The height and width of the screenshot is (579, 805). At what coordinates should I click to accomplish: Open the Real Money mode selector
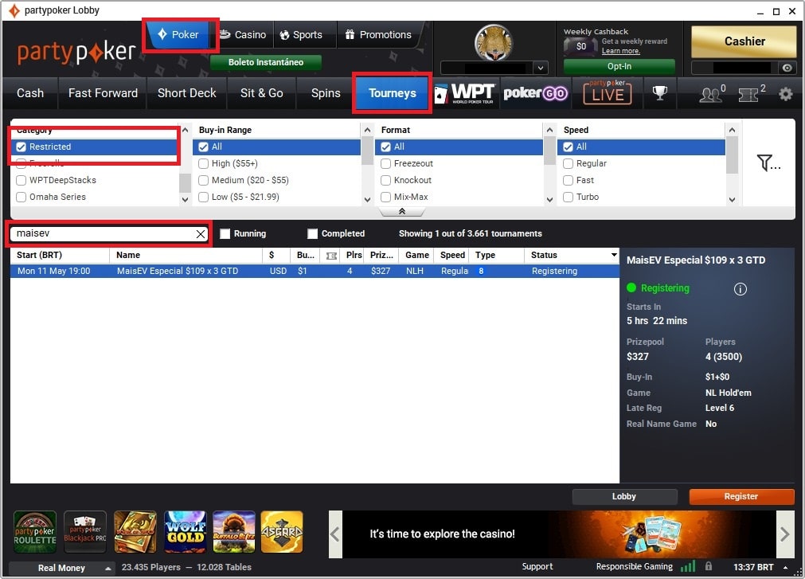coord(61,568)
